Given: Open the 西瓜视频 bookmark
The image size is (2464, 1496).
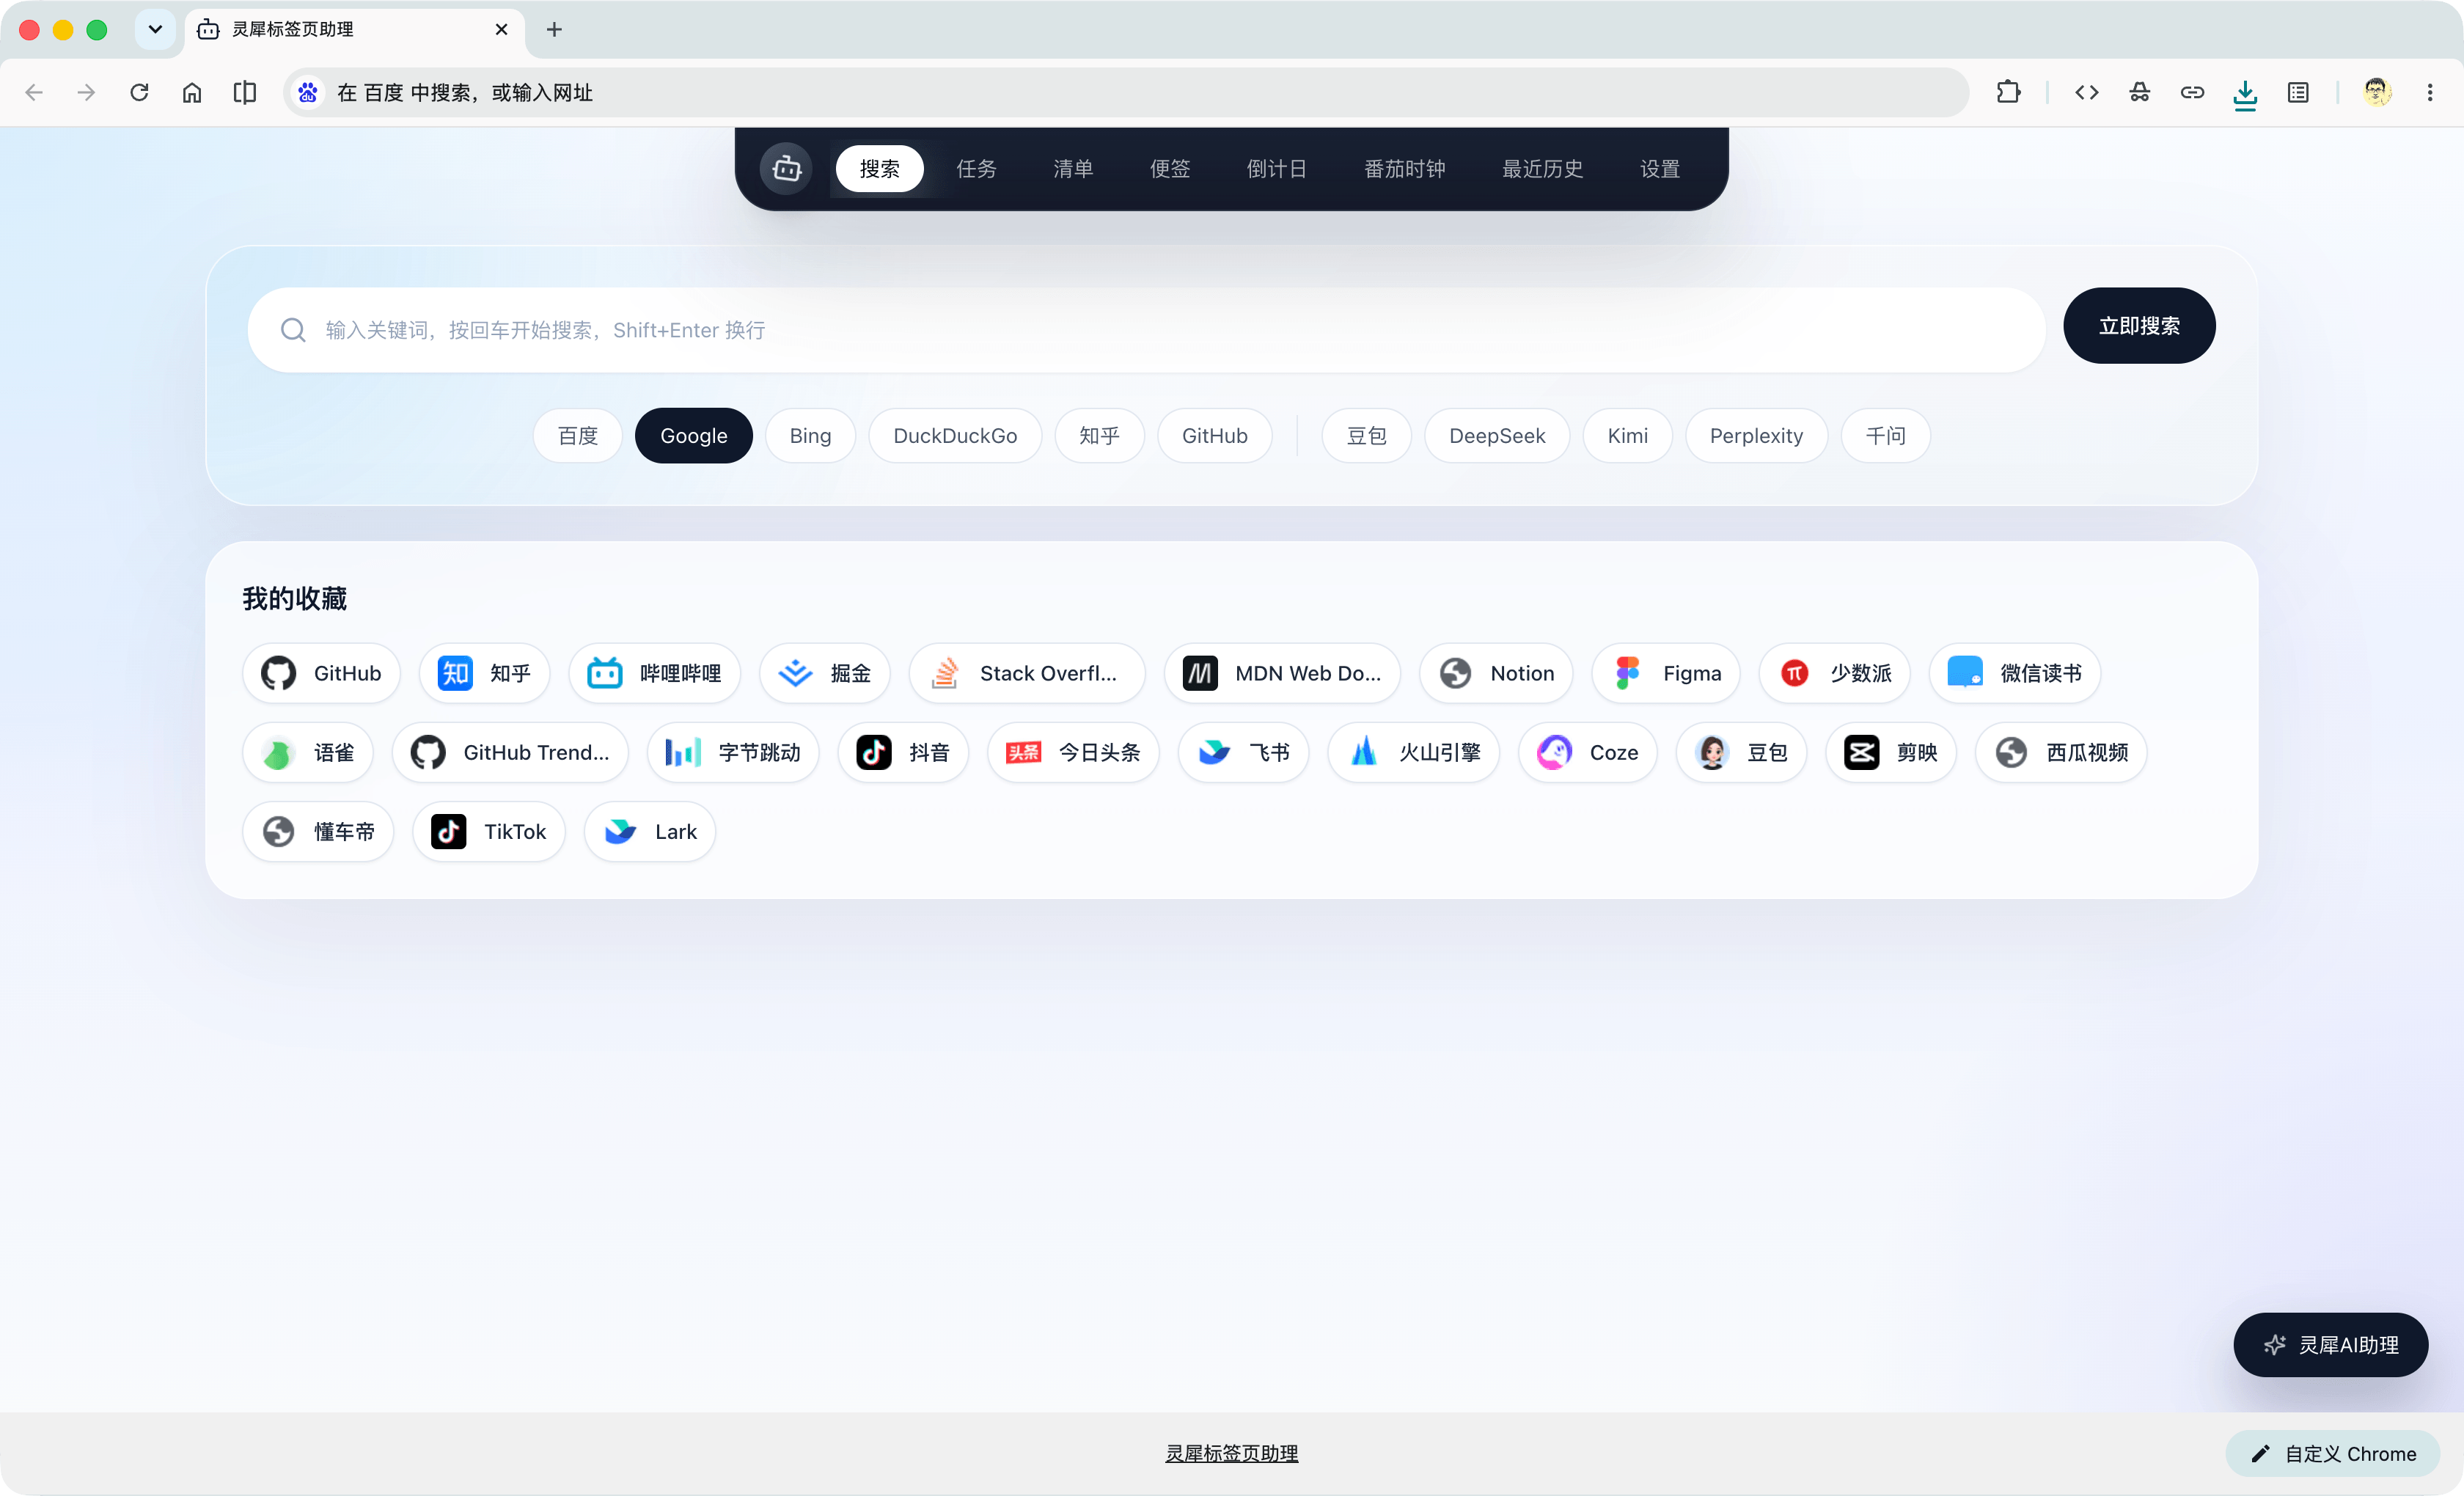Looking at the screenshot, I should pyautogui.click(x=2061, y=752).
